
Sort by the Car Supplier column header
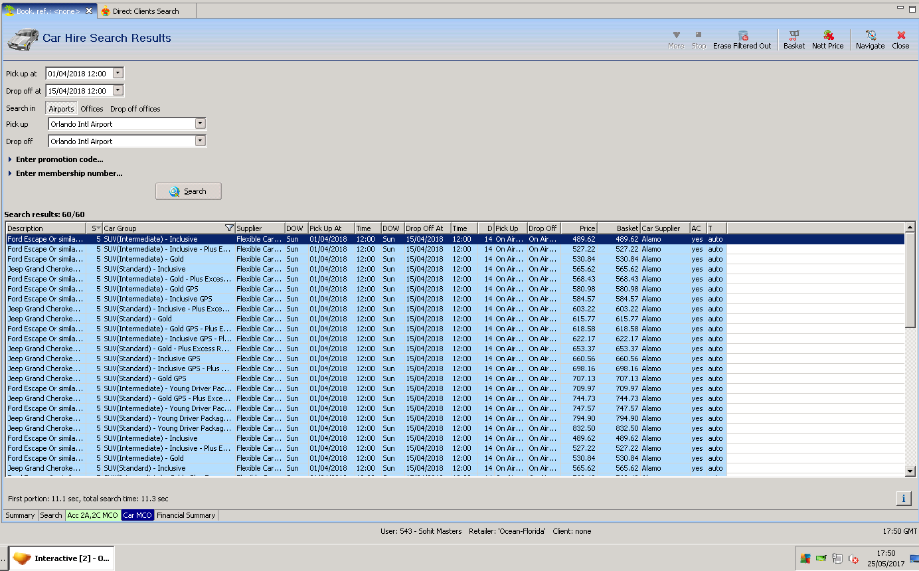click(x=665, y=228)
